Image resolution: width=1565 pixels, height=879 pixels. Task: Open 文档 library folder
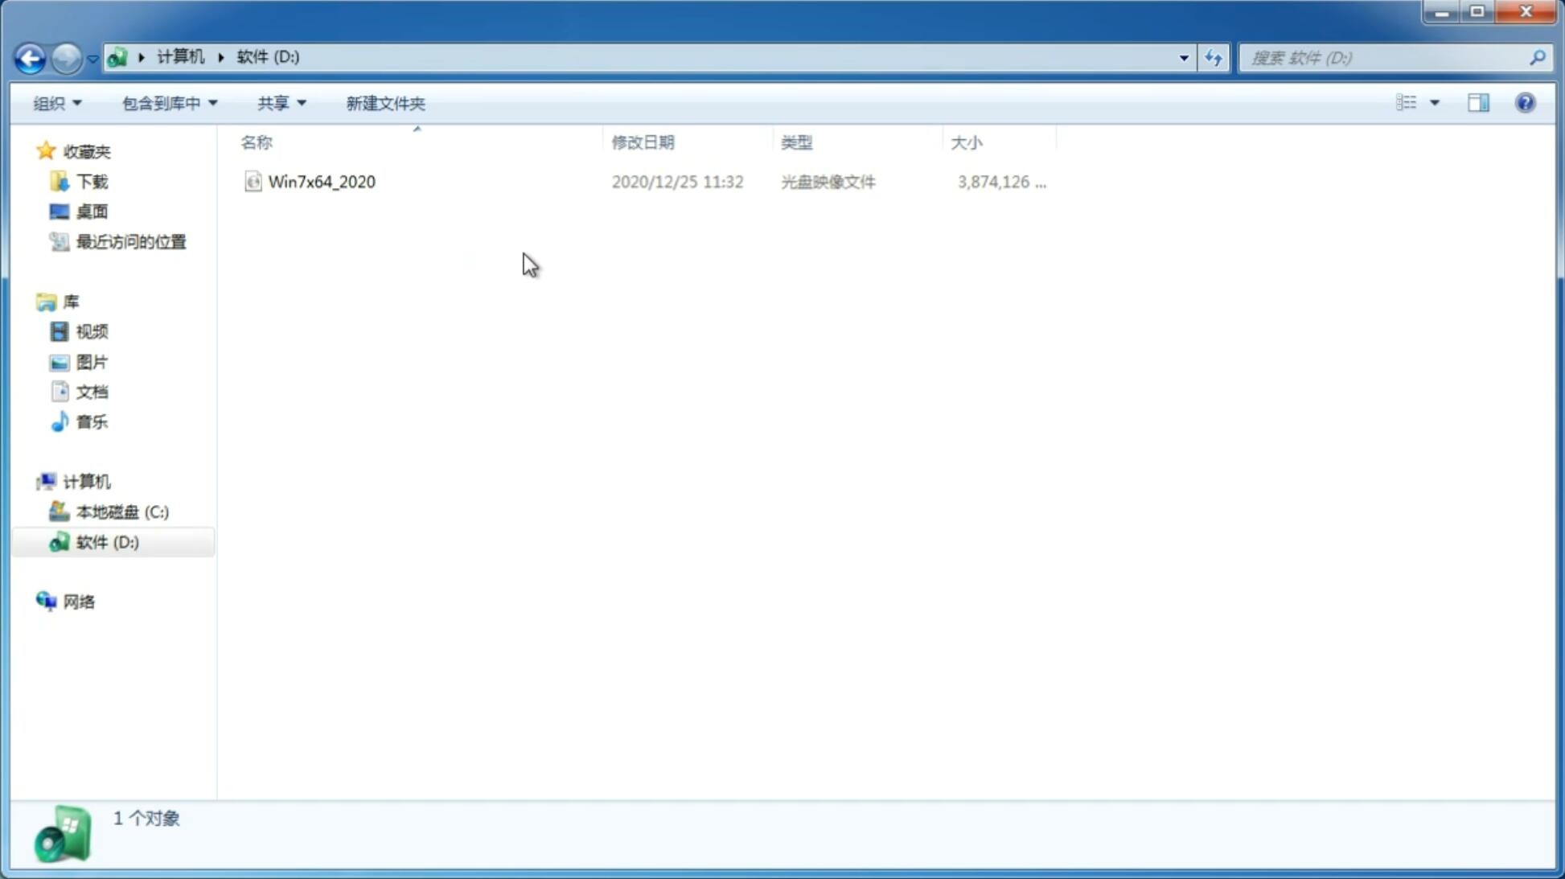pyautogui.click(x=90, y=391)
